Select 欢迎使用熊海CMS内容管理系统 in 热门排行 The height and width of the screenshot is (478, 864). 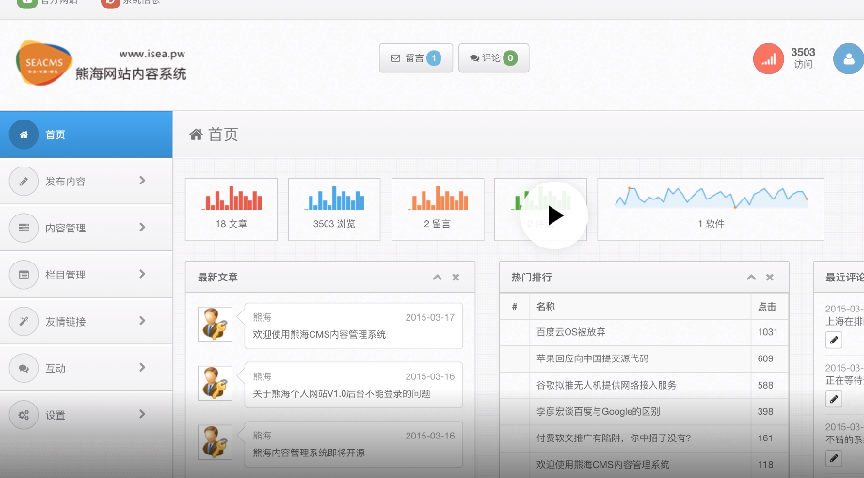[644, 464]
